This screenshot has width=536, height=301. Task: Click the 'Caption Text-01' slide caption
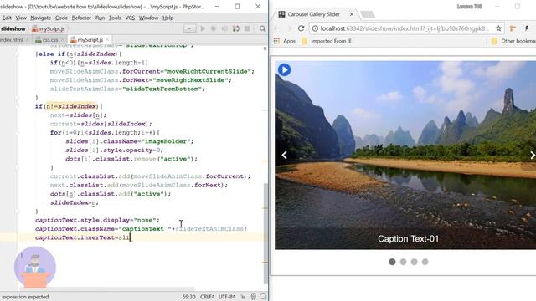tap(408, 238)
